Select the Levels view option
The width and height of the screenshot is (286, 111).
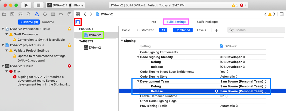click(201, 30)
